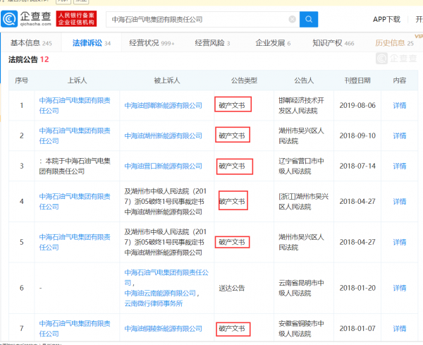
Task: Open 云南微行律师事务所 link
Action: 154,303
